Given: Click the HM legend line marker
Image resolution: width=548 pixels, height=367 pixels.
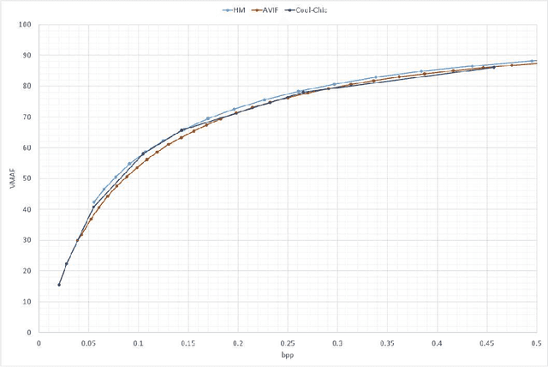Looking at the screenshot, I should point(227,10).
